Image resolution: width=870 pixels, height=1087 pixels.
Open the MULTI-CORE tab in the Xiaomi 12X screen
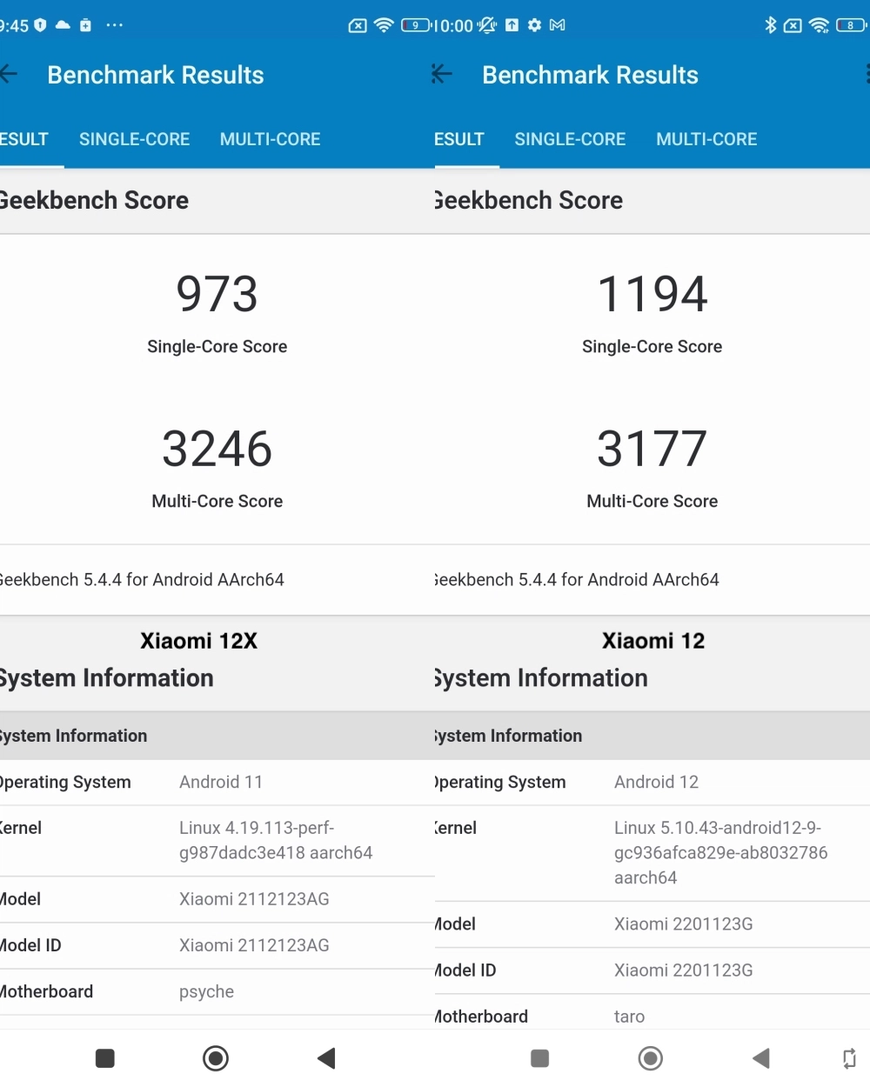click(x=270, y=139)
